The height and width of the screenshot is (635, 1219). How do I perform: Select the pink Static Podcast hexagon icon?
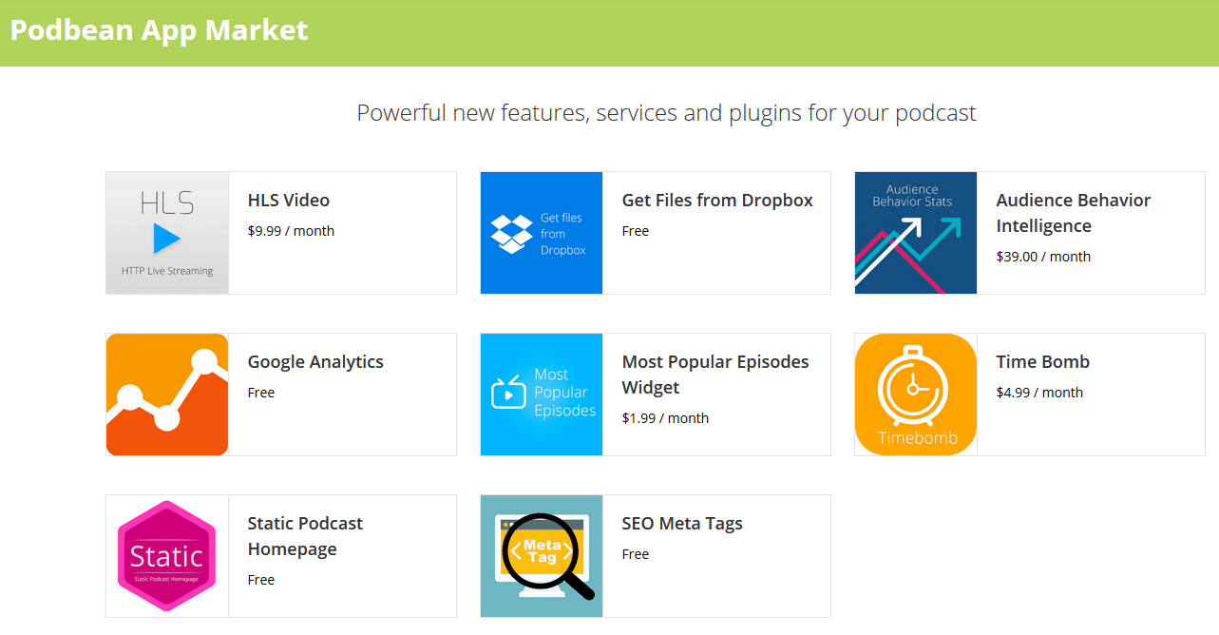coord(166,555)
